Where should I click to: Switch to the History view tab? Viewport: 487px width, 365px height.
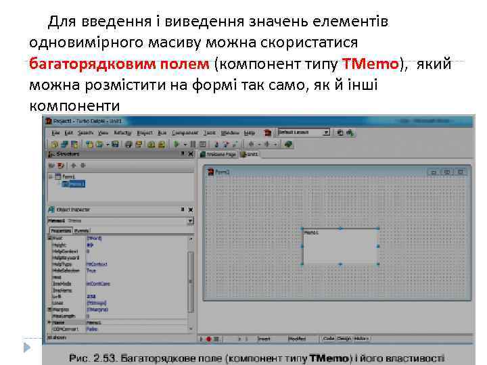[x=361, y=339]
